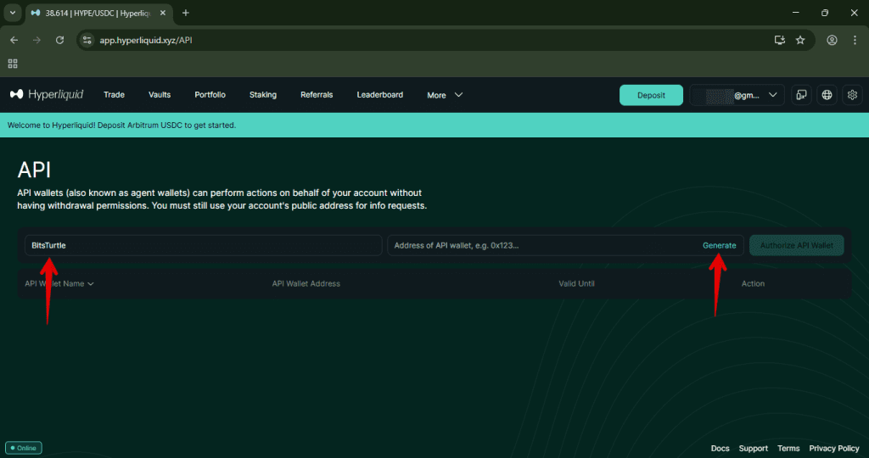Go to the Vaults page
This screenshot has height=458, width=869.
tap(160, 95)
